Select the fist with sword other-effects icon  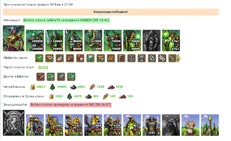pos(41,77)
